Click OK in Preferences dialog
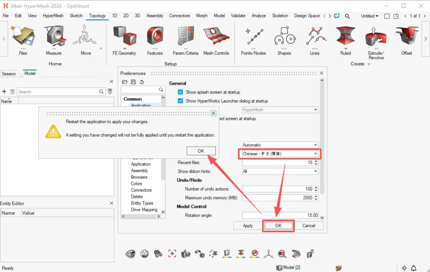Screen dimensions: 430x272 tap(278, 226)
